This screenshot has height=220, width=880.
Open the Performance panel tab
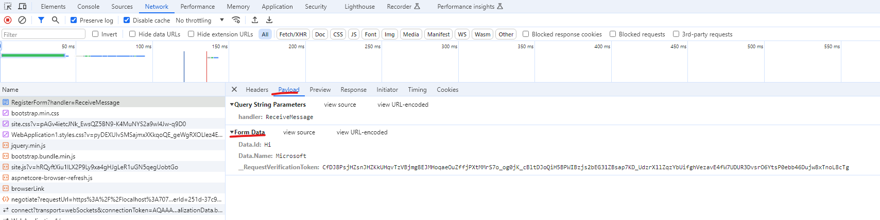pyautogui.click(x=198, y=7)
